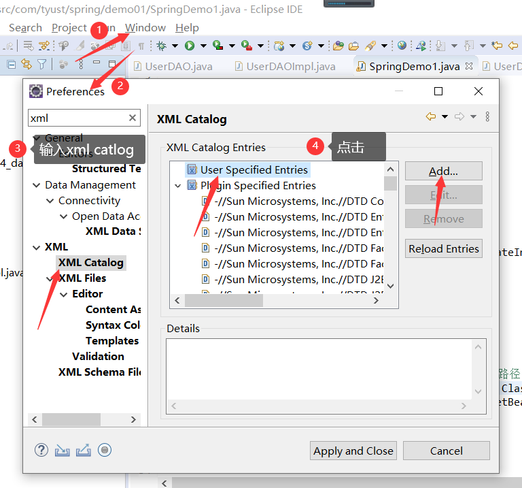The image size is (522, 488).
Task: Click the Cancel button
Action: tap(446, 451)
